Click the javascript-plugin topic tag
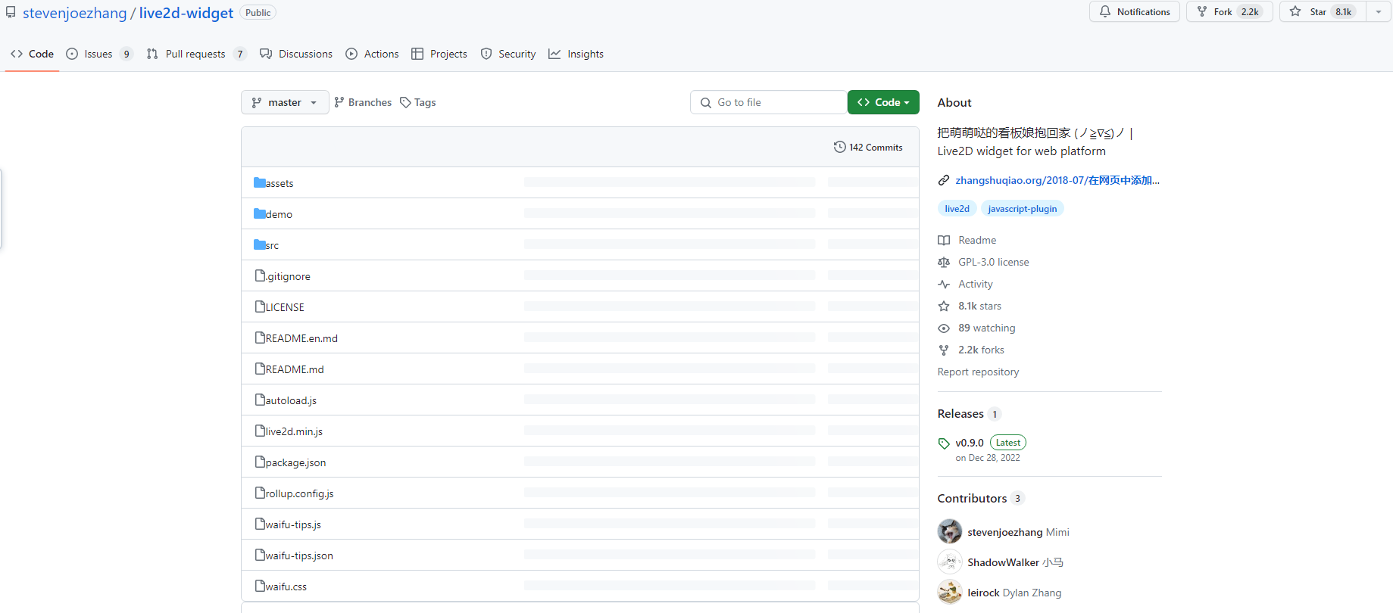 1022,209
